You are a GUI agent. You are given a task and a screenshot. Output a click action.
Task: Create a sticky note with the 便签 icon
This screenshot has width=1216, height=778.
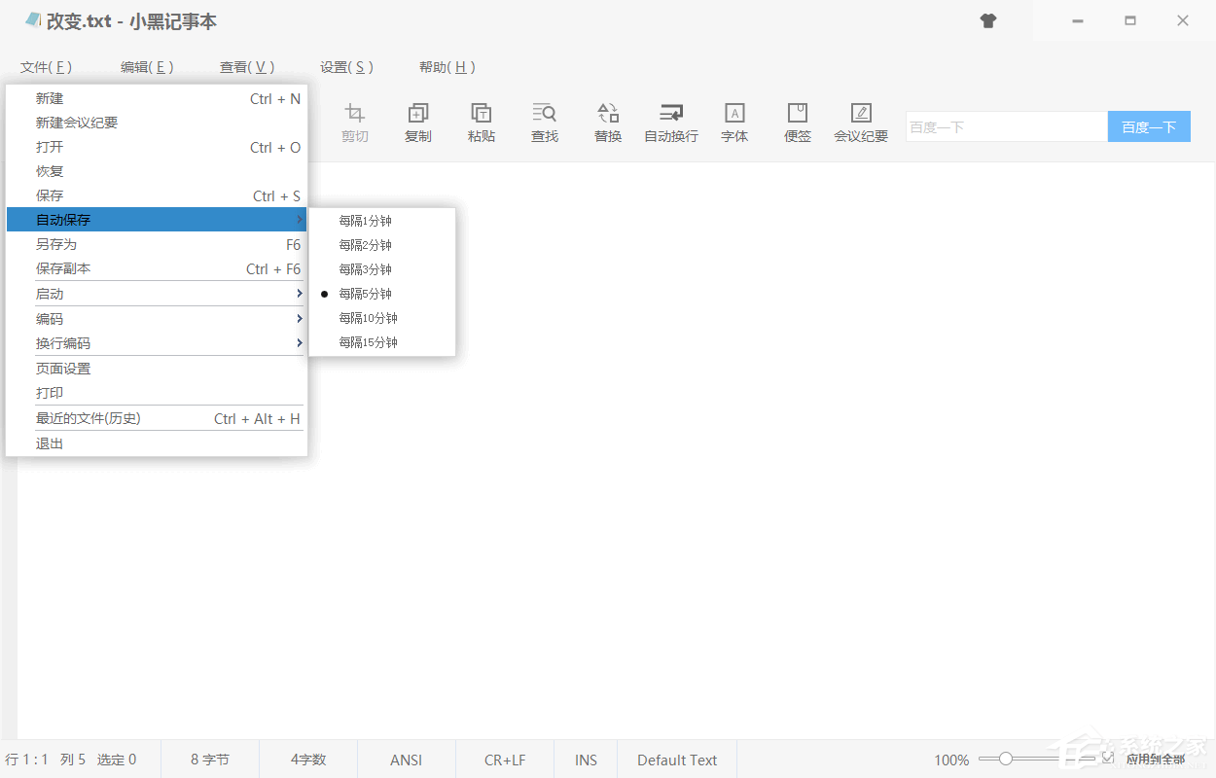[797, 122]
